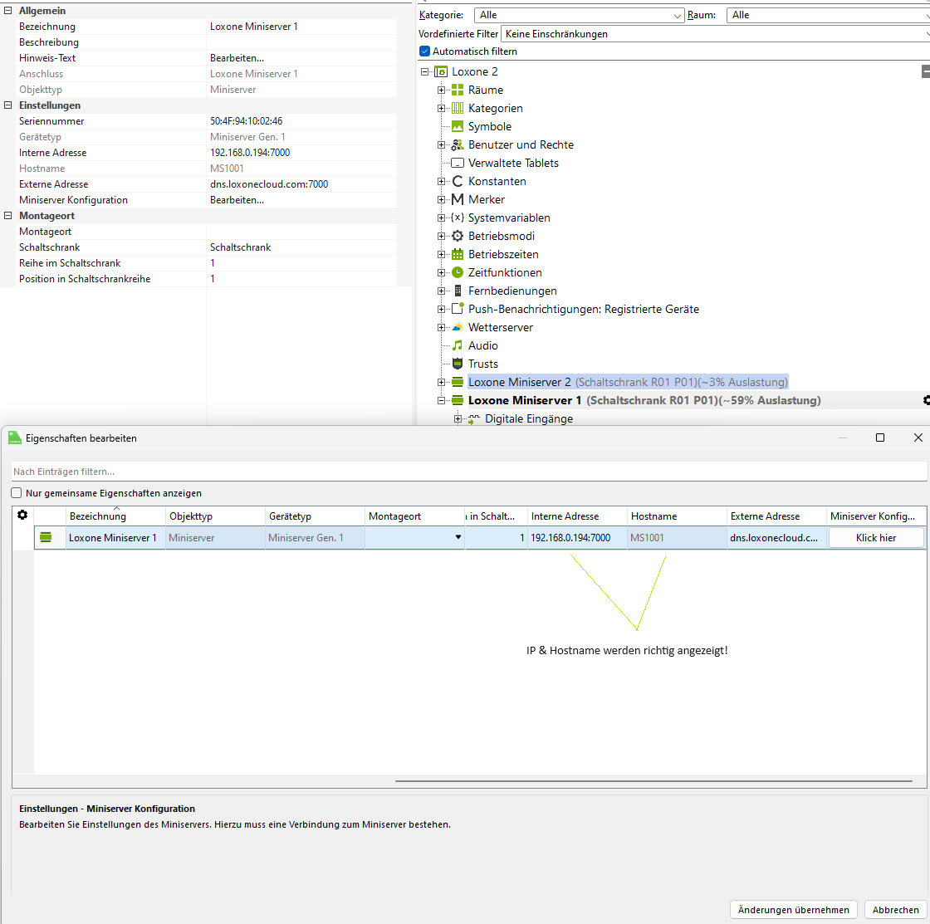930x924 pixels.
Task: Collapse the Allgemein section
Action: 8,11
